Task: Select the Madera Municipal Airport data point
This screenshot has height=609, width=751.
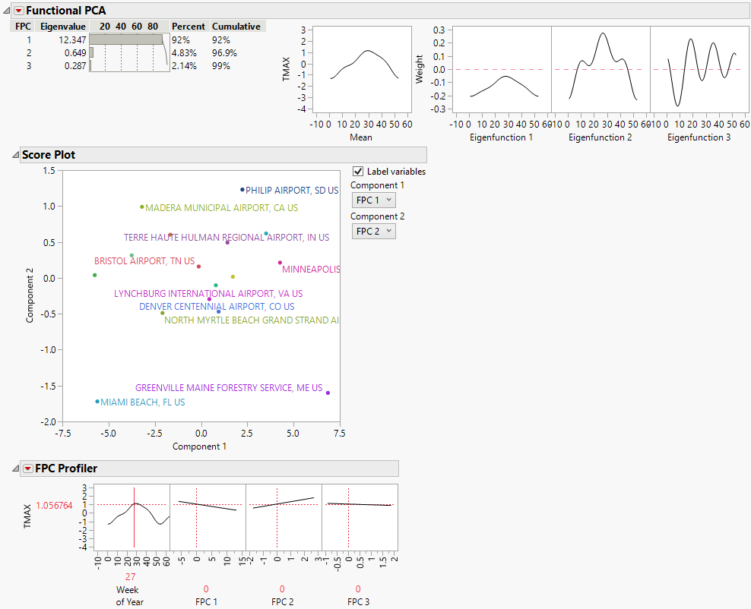Action: click(142, 207)
